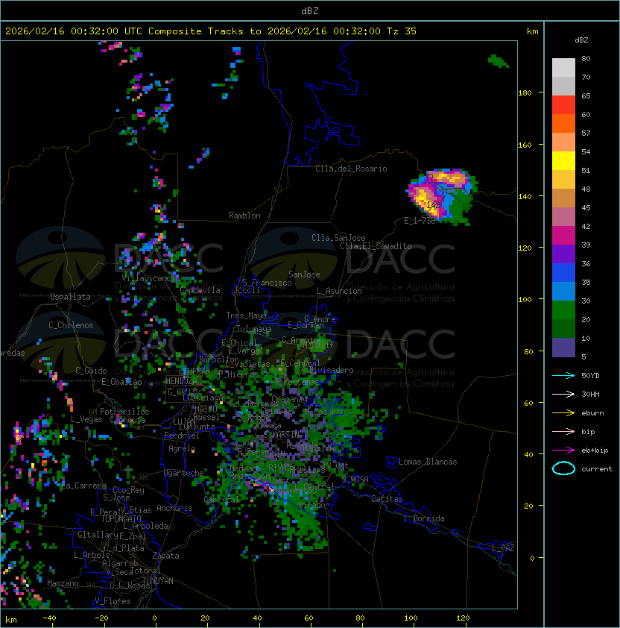Click the 'C_Chilenos' place label
The image size is (620, 628).
tap(71, 325)
